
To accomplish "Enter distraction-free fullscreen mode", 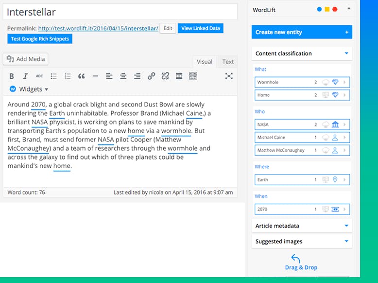I will click(x=229, y=76).
